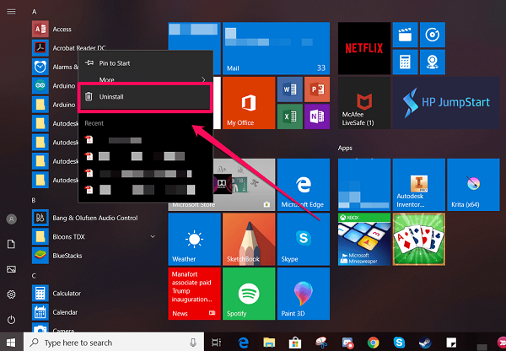Open the Netflix tile
This screenshot has width=506, height=351.
click(x=363, y=46)
